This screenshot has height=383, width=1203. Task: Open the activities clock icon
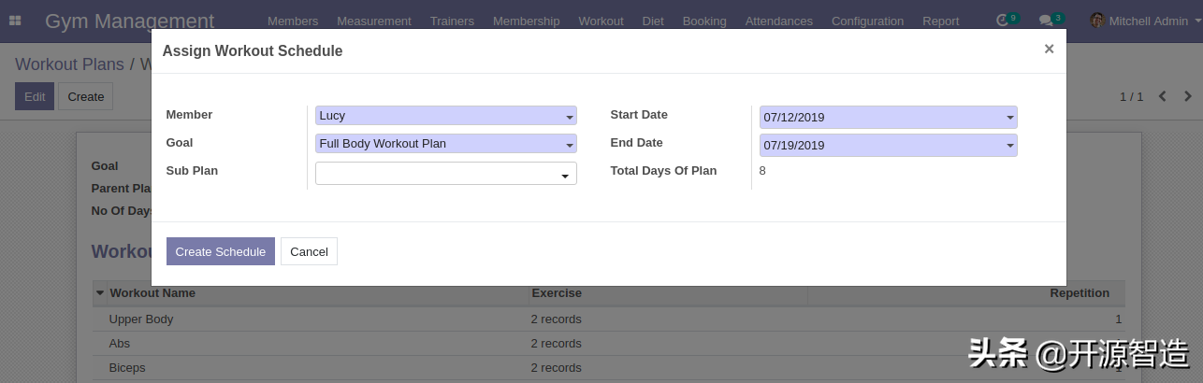click(x=1004, y=21)
